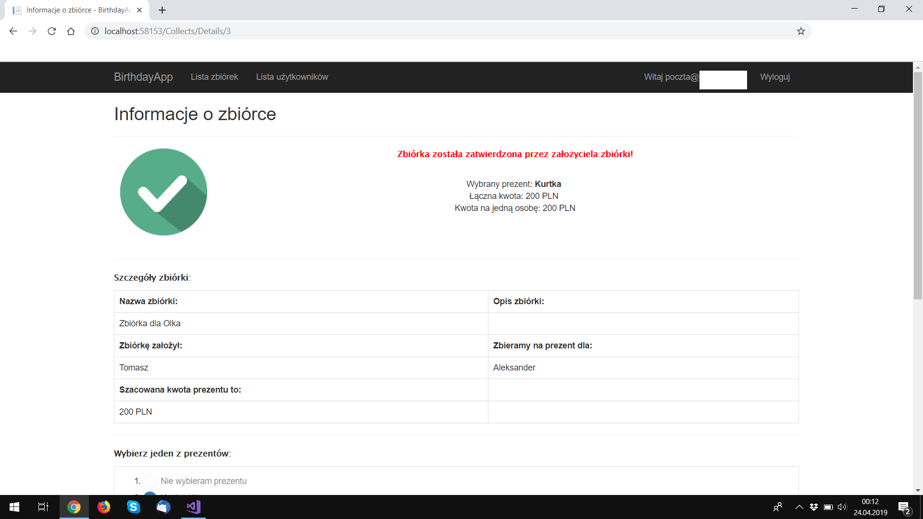Select 'Nie wybieram prezentu' radio option
This screenshot has height=519, width=923.
coord(150,481)
